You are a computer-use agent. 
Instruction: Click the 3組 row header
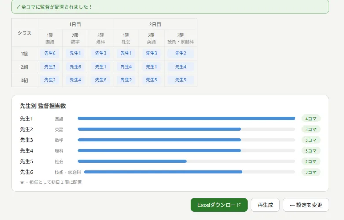(24, 80)
